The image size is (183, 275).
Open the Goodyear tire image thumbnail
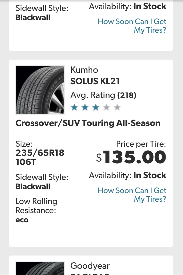(40, 268)
